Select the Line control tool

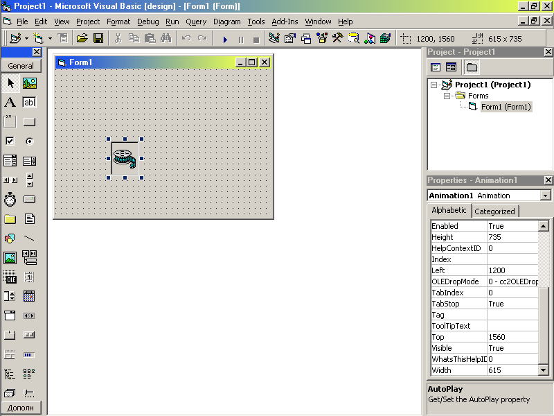point(30,239)
